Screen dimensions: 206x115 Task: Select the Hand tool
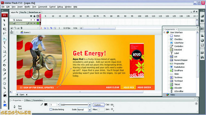click(x=4, y=84)
